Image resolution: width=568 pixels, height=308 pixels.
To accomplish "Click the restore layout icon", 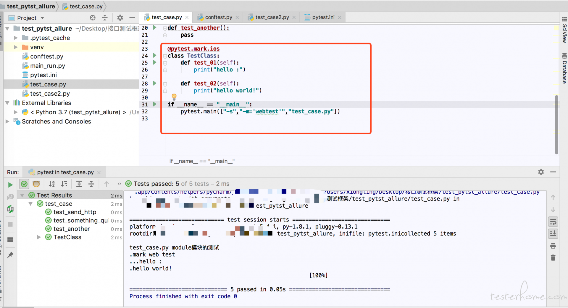I will [x=10, y=239].
